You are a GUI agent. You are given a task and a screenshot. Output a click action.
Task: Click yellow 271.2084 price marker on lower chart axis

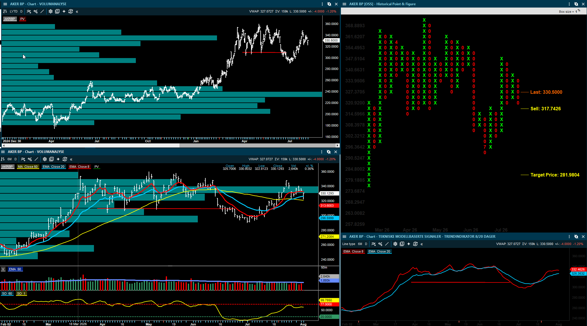click(329, 237)
